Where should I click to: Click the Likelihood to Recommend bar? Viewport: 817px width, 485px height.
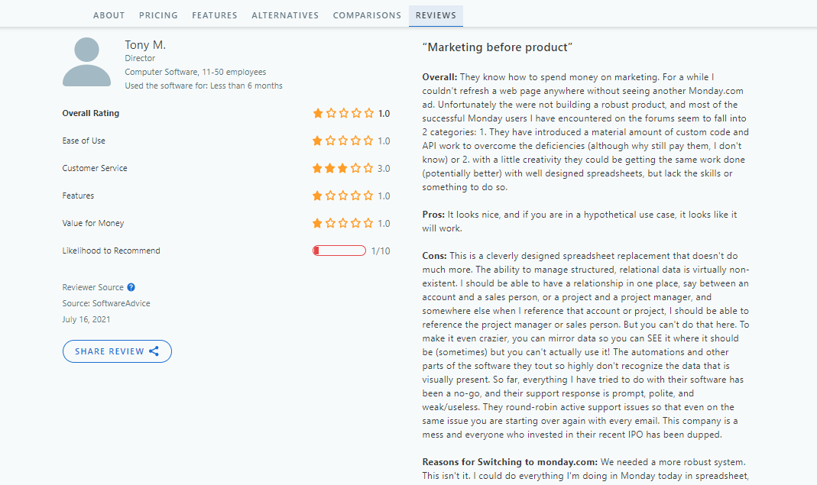[x=339, y=251]
